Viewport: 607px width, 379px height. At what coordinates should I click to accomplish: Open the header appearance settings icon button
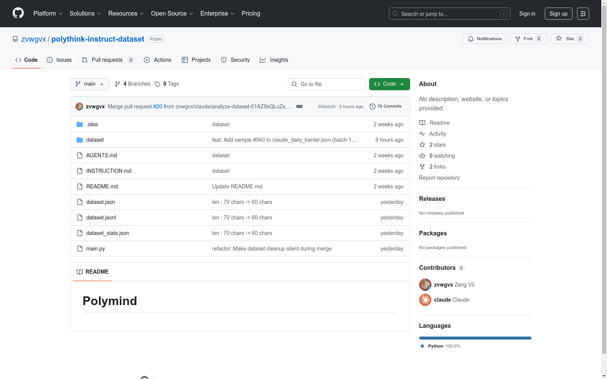[x=583, y=14]
